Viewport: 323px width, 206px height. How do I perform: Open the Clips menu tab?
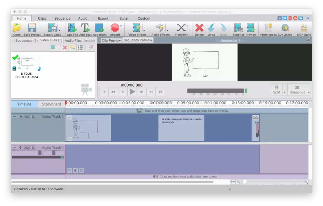tap(42, 18)
